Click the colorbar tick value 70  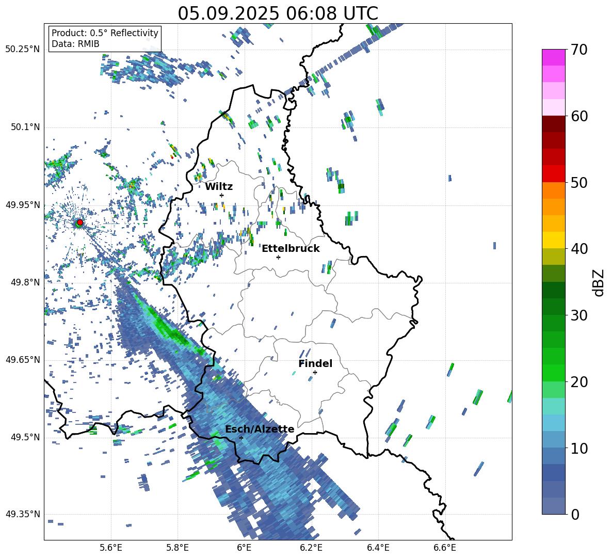pos(579,50)
